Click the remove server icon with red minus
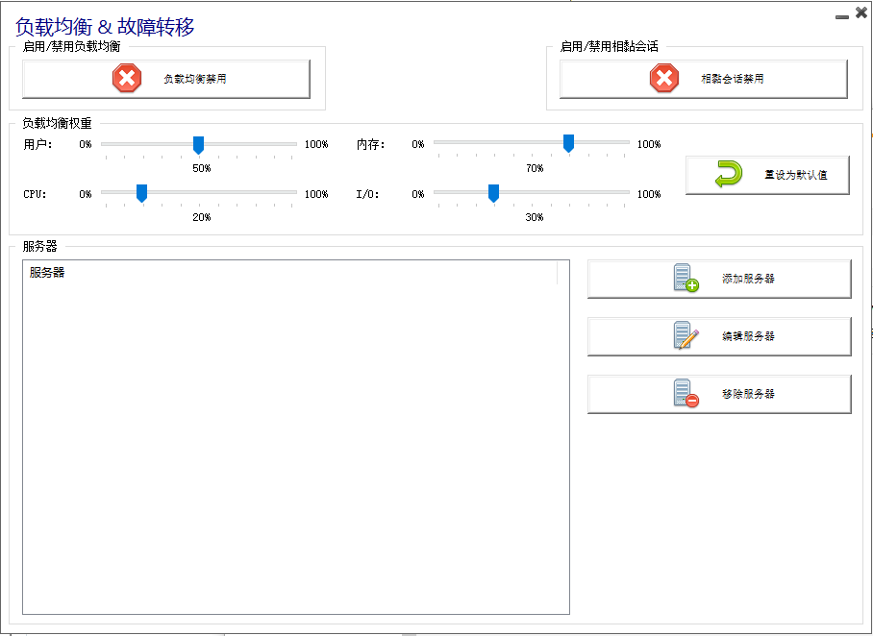Image resolution: width=873 pixels, height=636 pixels. [686, 394]
